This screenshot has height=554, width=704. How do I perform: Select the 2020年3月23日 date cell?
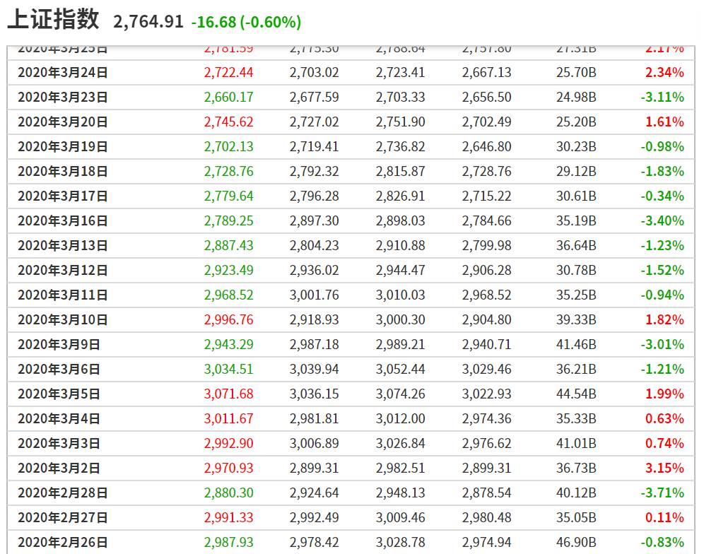click(63, 97)
